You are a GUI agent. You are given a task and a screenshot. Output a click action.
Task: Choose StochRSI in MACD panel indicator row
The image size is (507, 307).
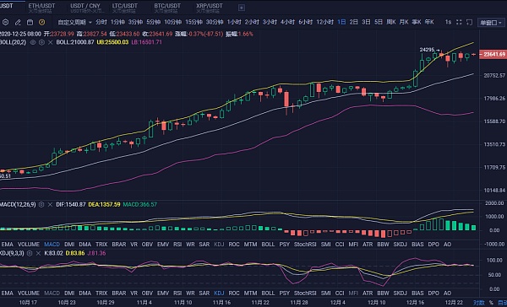click(305, 245)
